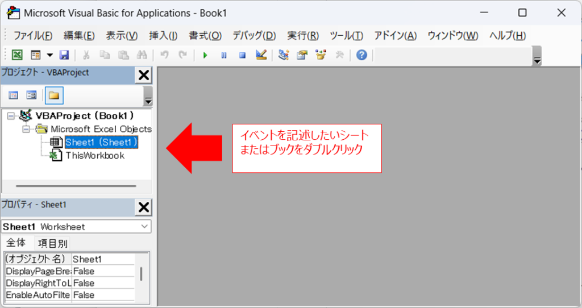Select VBAProject (Book1) root node
The height and width of the screenshot is (308, 582).
84,116
